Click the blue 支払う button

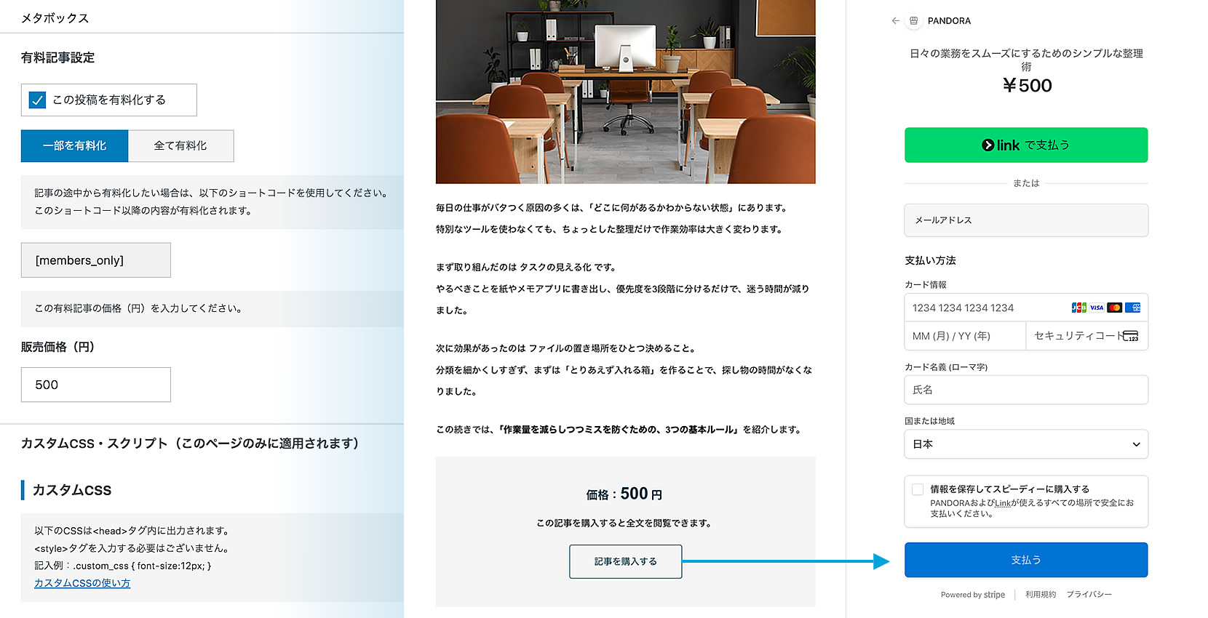tap(1026, 560)
